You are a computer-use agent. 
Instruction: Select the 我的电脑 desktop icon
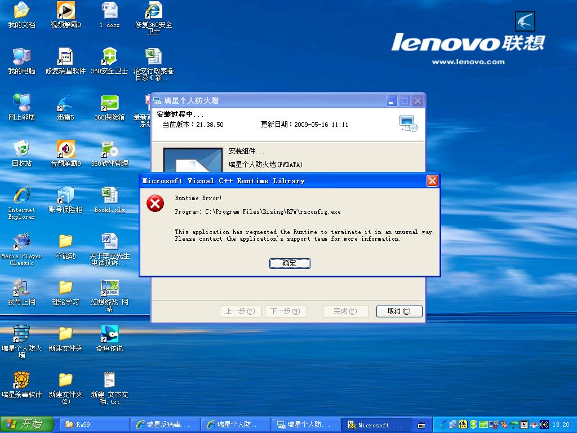coord(22,61)
